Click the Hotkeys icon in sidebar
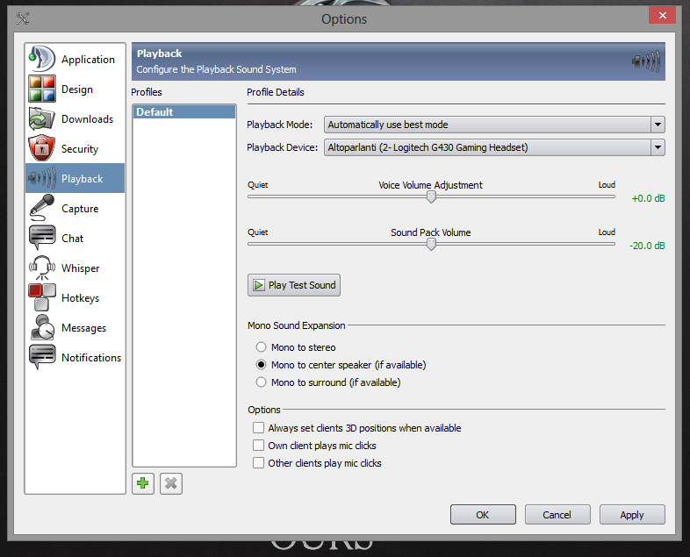 (42, 298)
